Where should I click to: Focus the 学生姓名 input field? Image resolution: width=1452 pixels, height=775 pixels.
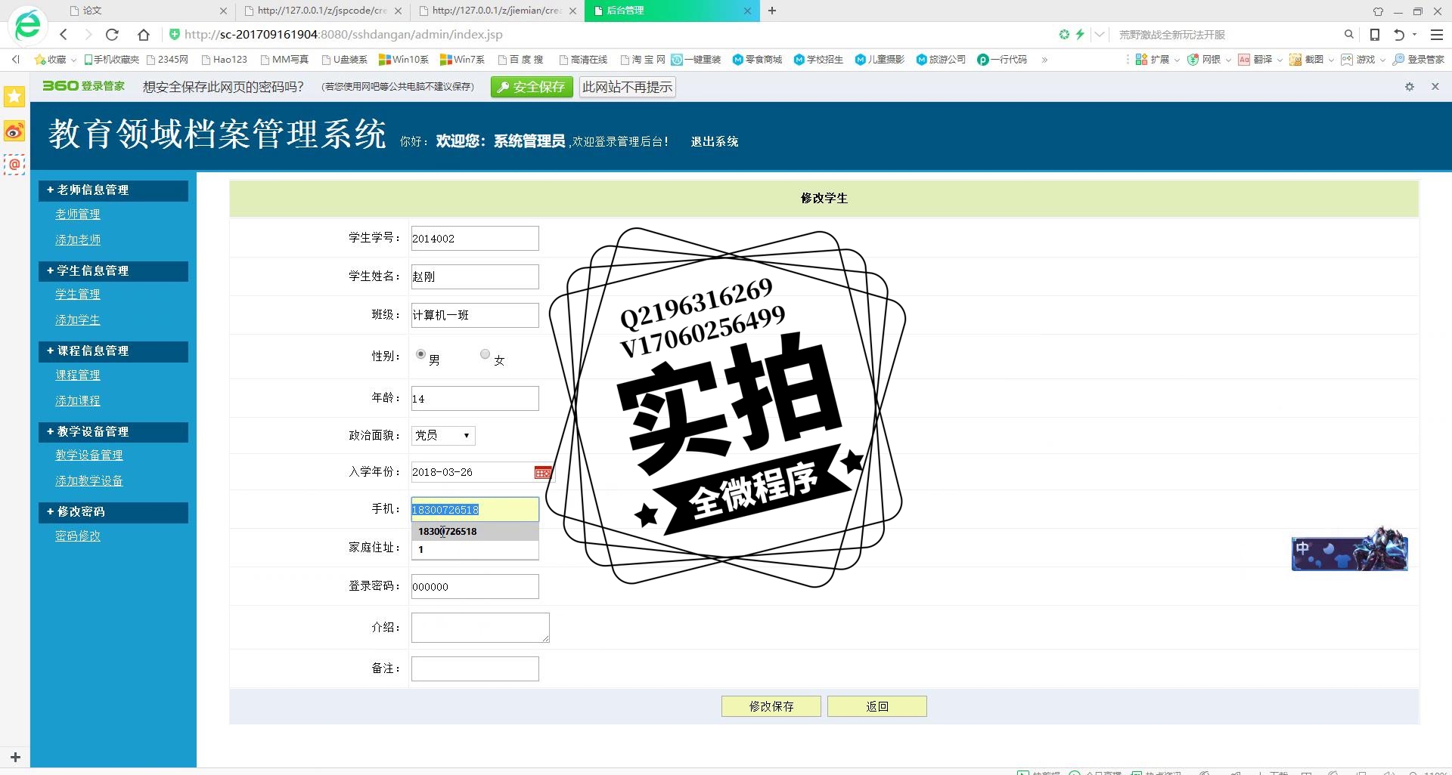(x=475, y=276)
